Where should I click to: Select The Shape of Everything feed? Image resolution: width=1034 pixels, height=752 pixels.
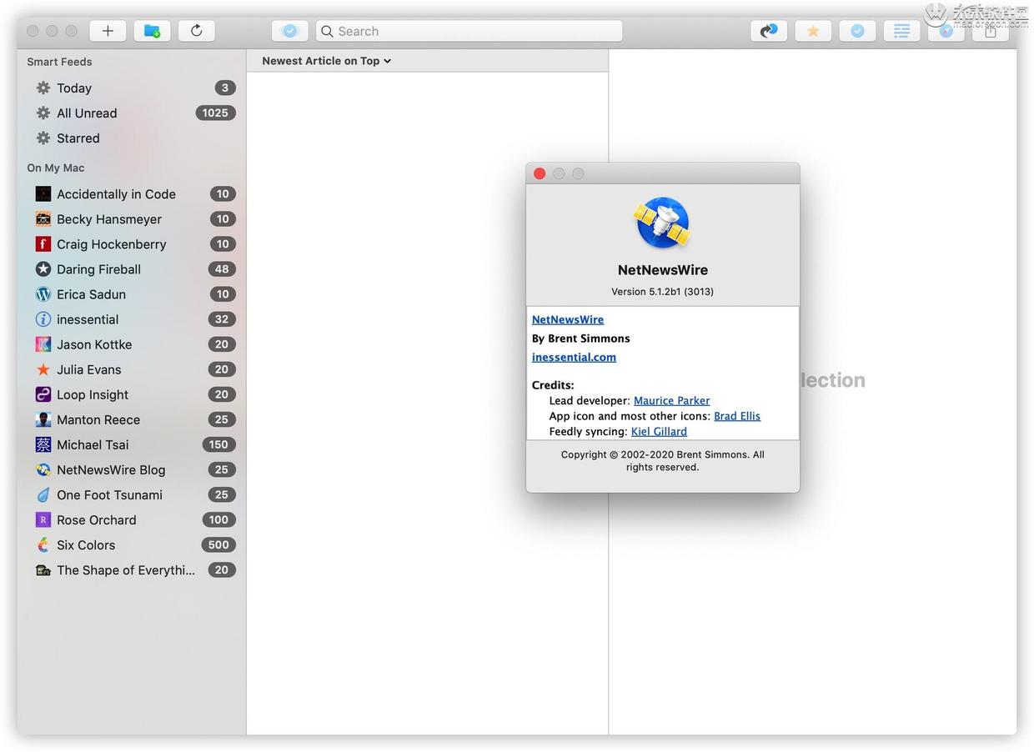pyautogui.click(x=132, y=569)
